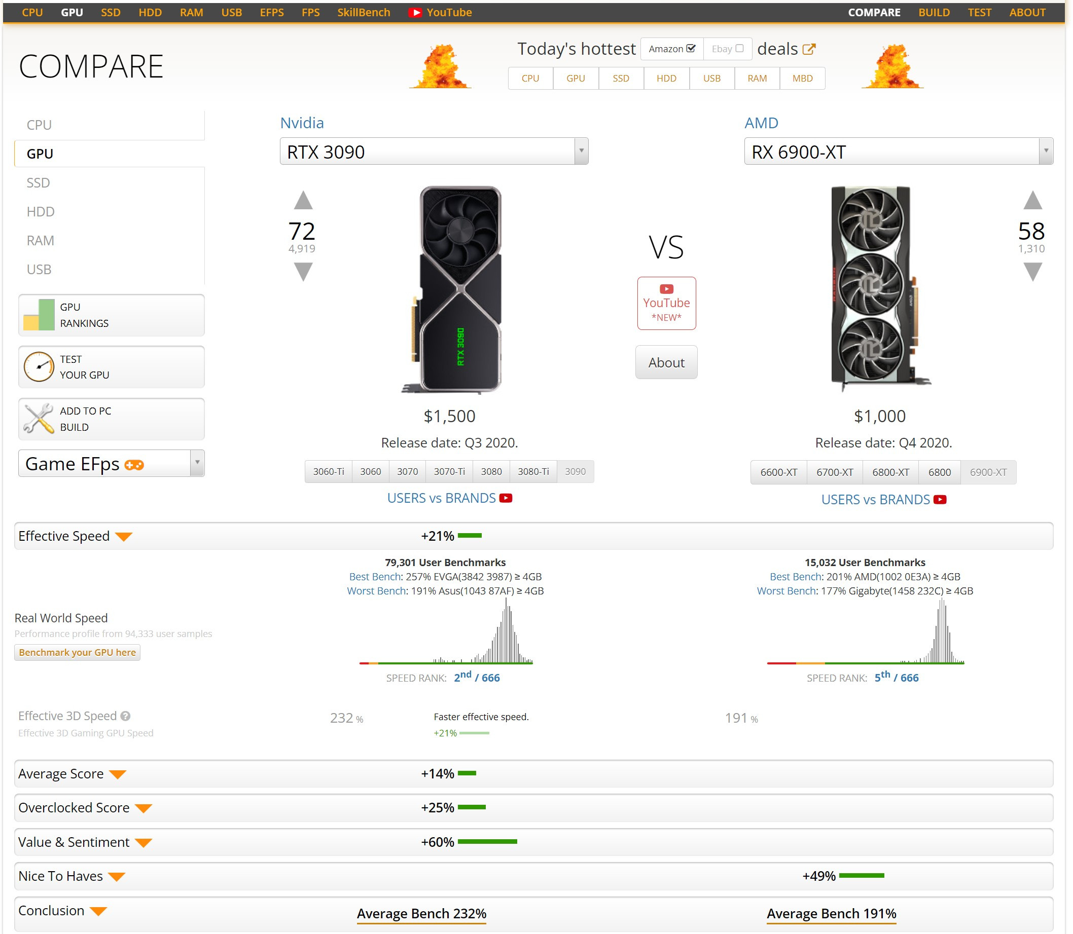Expand the Game EFps dropdown
The height and width of the screenshot is (934, 1073).
(x=112, y=463)
